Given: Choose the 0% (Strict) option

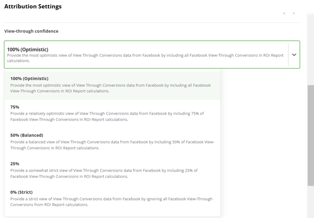Looking at the screenshot, I should pos(112,199).
